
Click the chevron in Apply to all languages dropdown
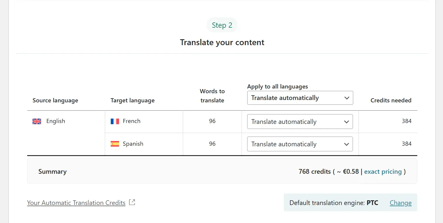coord(347,98)
